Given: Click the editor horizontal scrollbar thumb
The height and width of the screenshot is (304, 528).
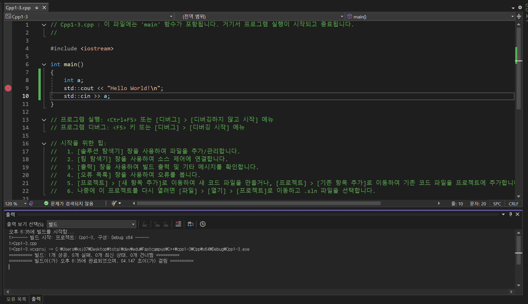Looking at the screenshot, I should pyautogui.click(x=259, y=203).
